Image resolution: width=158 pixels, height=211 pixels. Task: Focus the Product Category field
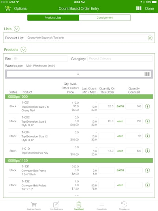click(x=120, y=59)
